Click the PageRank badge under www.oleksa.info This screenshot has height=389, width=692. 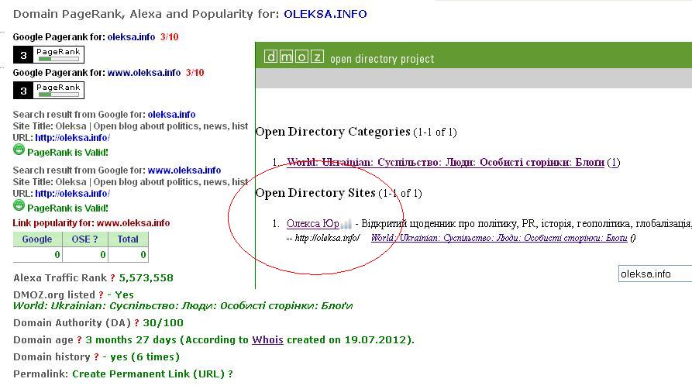pyautogui.click(x=49, y=91)
